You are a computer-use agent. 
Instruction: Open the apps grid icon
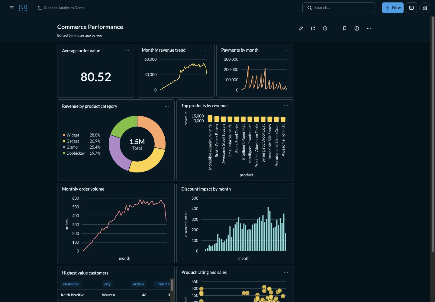coord(425,8)
